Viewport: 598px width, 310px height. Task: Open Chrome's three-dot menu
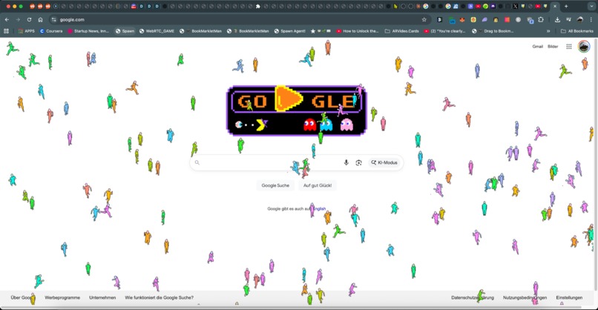pyautogui.click(x=591, y=19)
